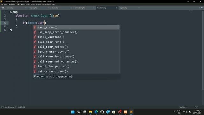Screen dimensions: 204x115
Task: Click line number 4 in the gutter
Action: point(5,23)
